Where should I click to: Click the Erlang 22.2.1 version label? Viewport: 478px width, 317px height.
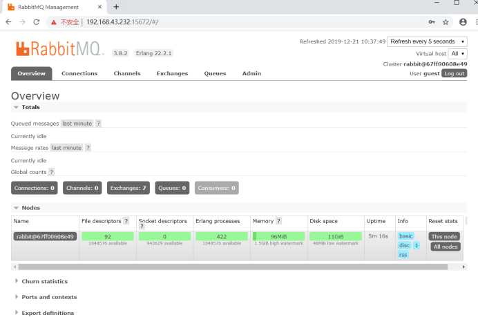pos(153,53)
